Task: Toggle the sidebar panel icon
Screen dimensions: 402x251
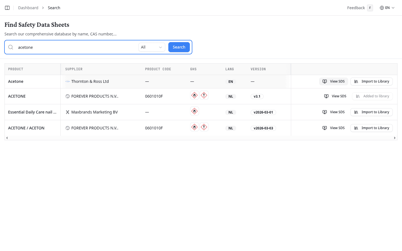Action: click(7, 8)
